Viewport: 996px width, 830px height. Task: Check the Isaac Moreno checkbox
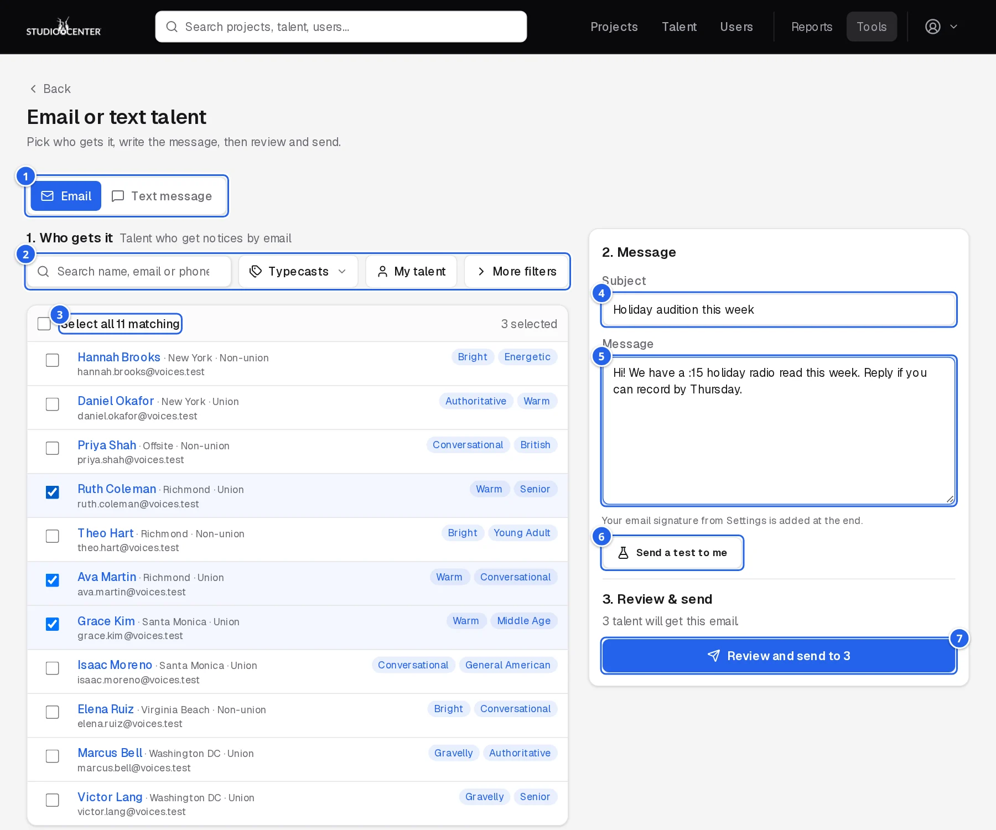pyautogui.click(x=53, y=668)
